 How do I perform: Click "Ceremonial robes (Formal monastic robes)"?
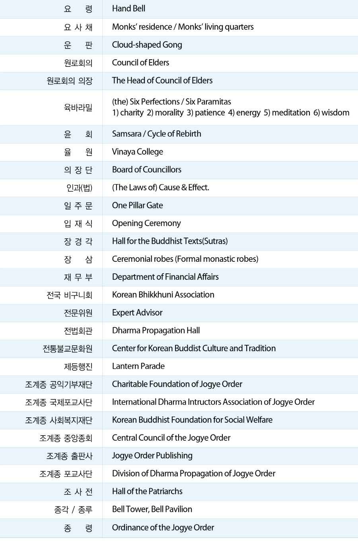(x=185, y=259)
